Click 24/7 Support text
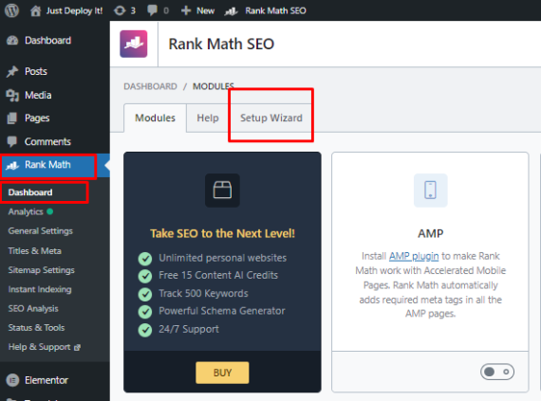Screen dimensions: 541x401 (189, 329)
